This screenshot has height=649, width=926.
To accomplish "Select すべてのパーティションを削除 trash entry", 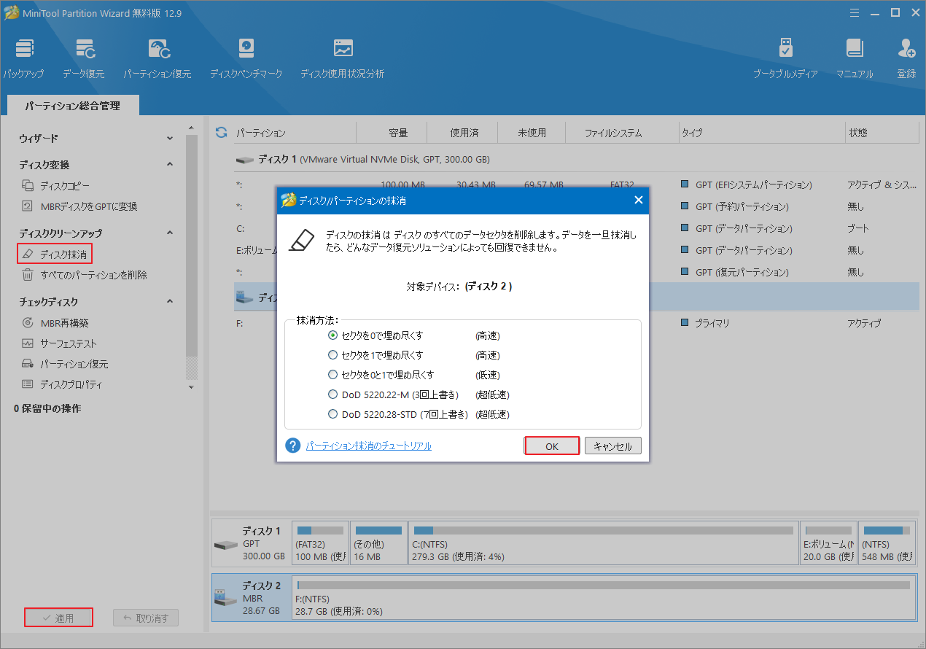I will tap(84, 275).
